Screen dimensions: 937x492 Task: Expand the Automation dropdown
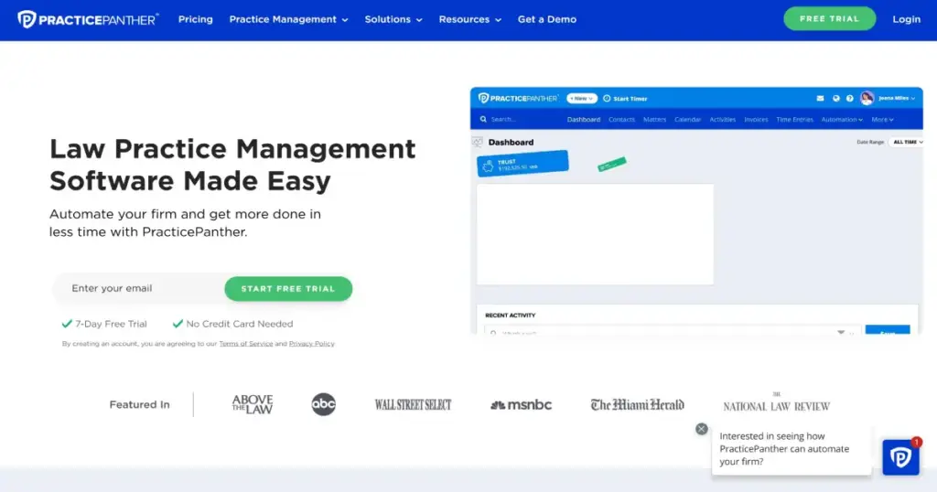(842, 120)
